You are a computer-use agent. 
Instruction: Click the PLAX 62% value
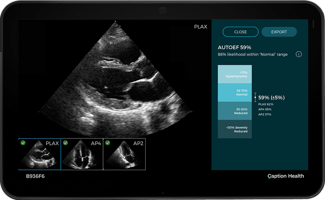266,104
